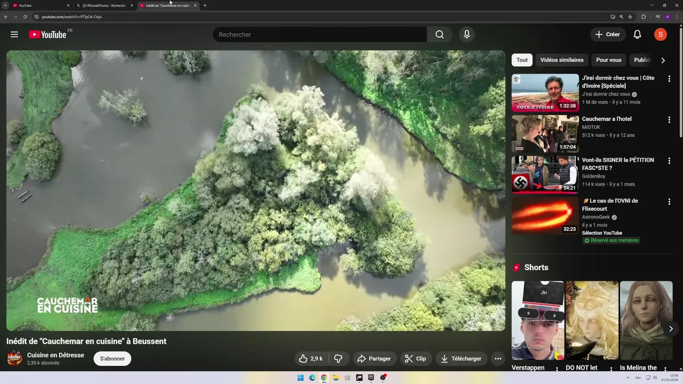683x384 pixels.
Task: Open the PÉTITION FASC*STE video thumbnail
Action: (x=545, y=175)
